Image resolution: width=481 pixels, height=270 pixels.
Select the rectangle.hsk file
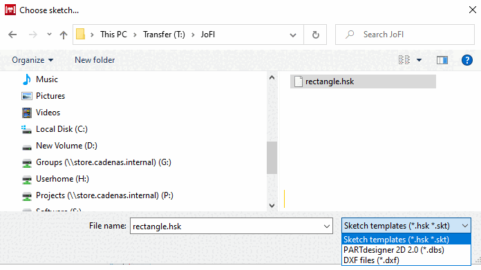363,81
